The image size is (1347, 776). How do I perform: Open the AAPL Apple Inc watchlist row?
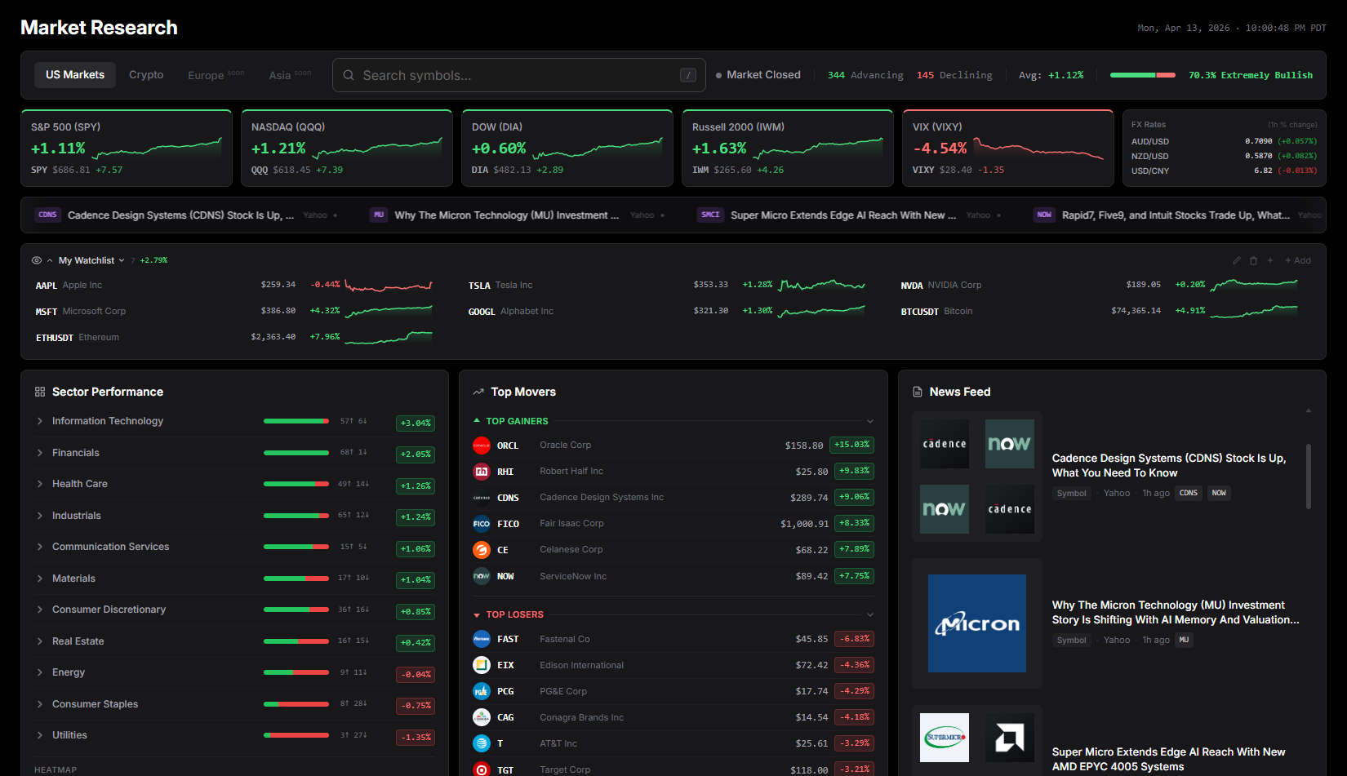[234, 285]
